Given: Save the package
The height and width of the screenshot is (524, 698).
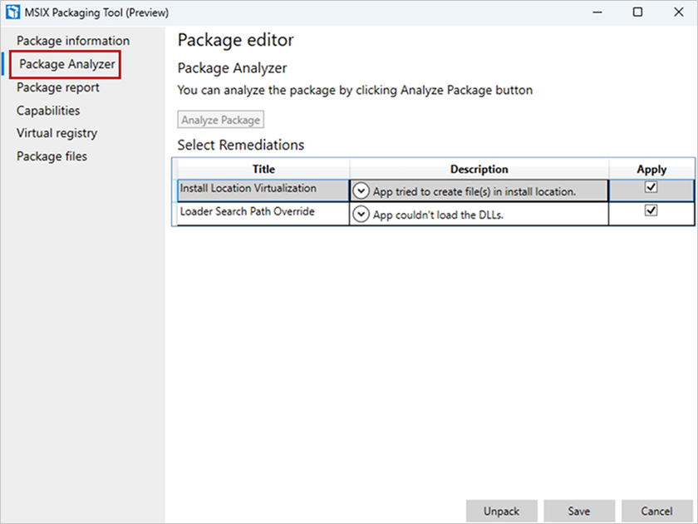Looking at the screenshot, I should (x=579, y=511).
